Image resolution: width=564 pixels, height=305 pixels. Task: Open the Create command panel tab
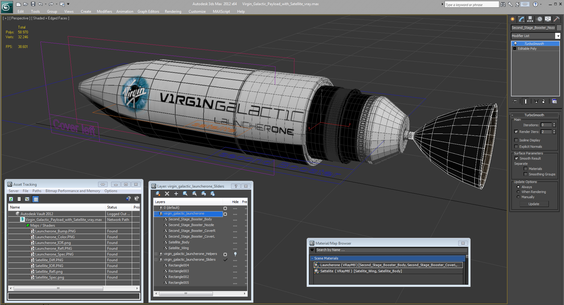[513, 19]
